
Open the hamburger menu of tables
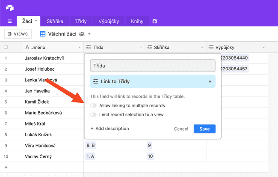point(10,21)
